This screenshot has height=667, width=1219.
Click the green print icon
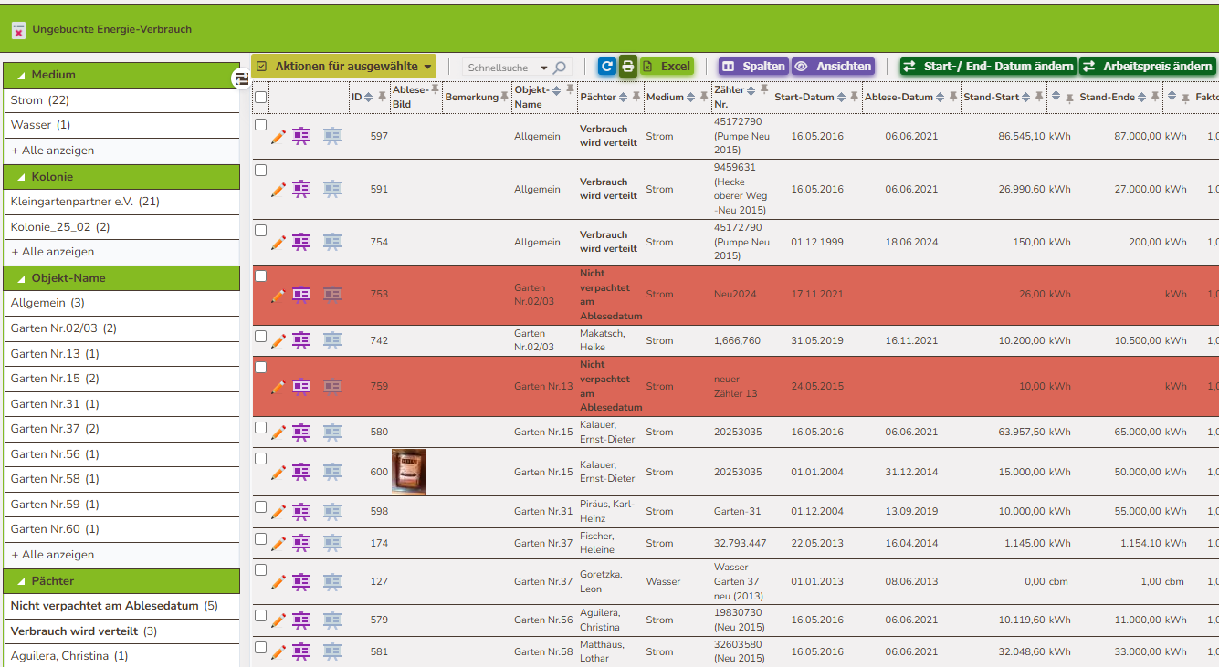coord(628,67)
